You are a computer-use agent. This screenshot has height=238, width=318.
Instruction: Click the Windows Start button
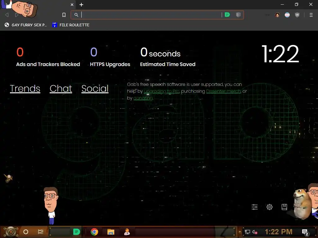tap(11, 232)
